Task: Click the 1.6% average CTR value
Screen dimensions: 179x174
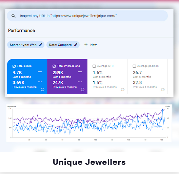Action: (98, 73)
